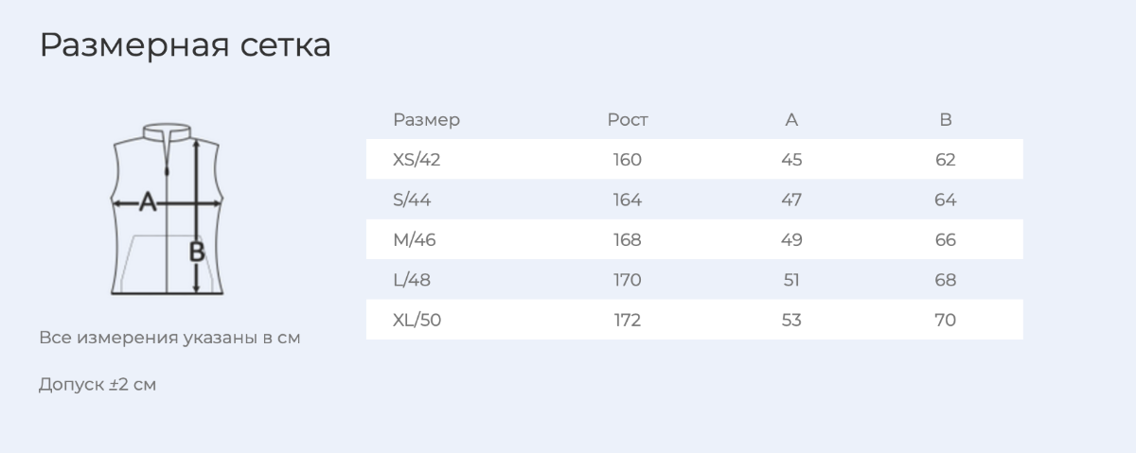Viewport: 1136px width, 453px height.
Task: Click the A measurement value 53
Action: 791,320
